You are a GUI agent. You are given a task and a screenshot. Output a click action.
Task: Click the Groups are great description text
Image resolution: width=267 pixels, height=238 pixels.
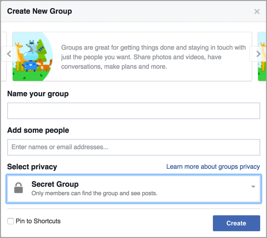tap(153, 57)
